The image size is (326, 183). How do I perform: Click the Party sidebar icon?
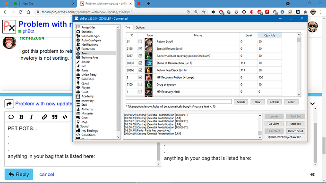coord(78,71)
